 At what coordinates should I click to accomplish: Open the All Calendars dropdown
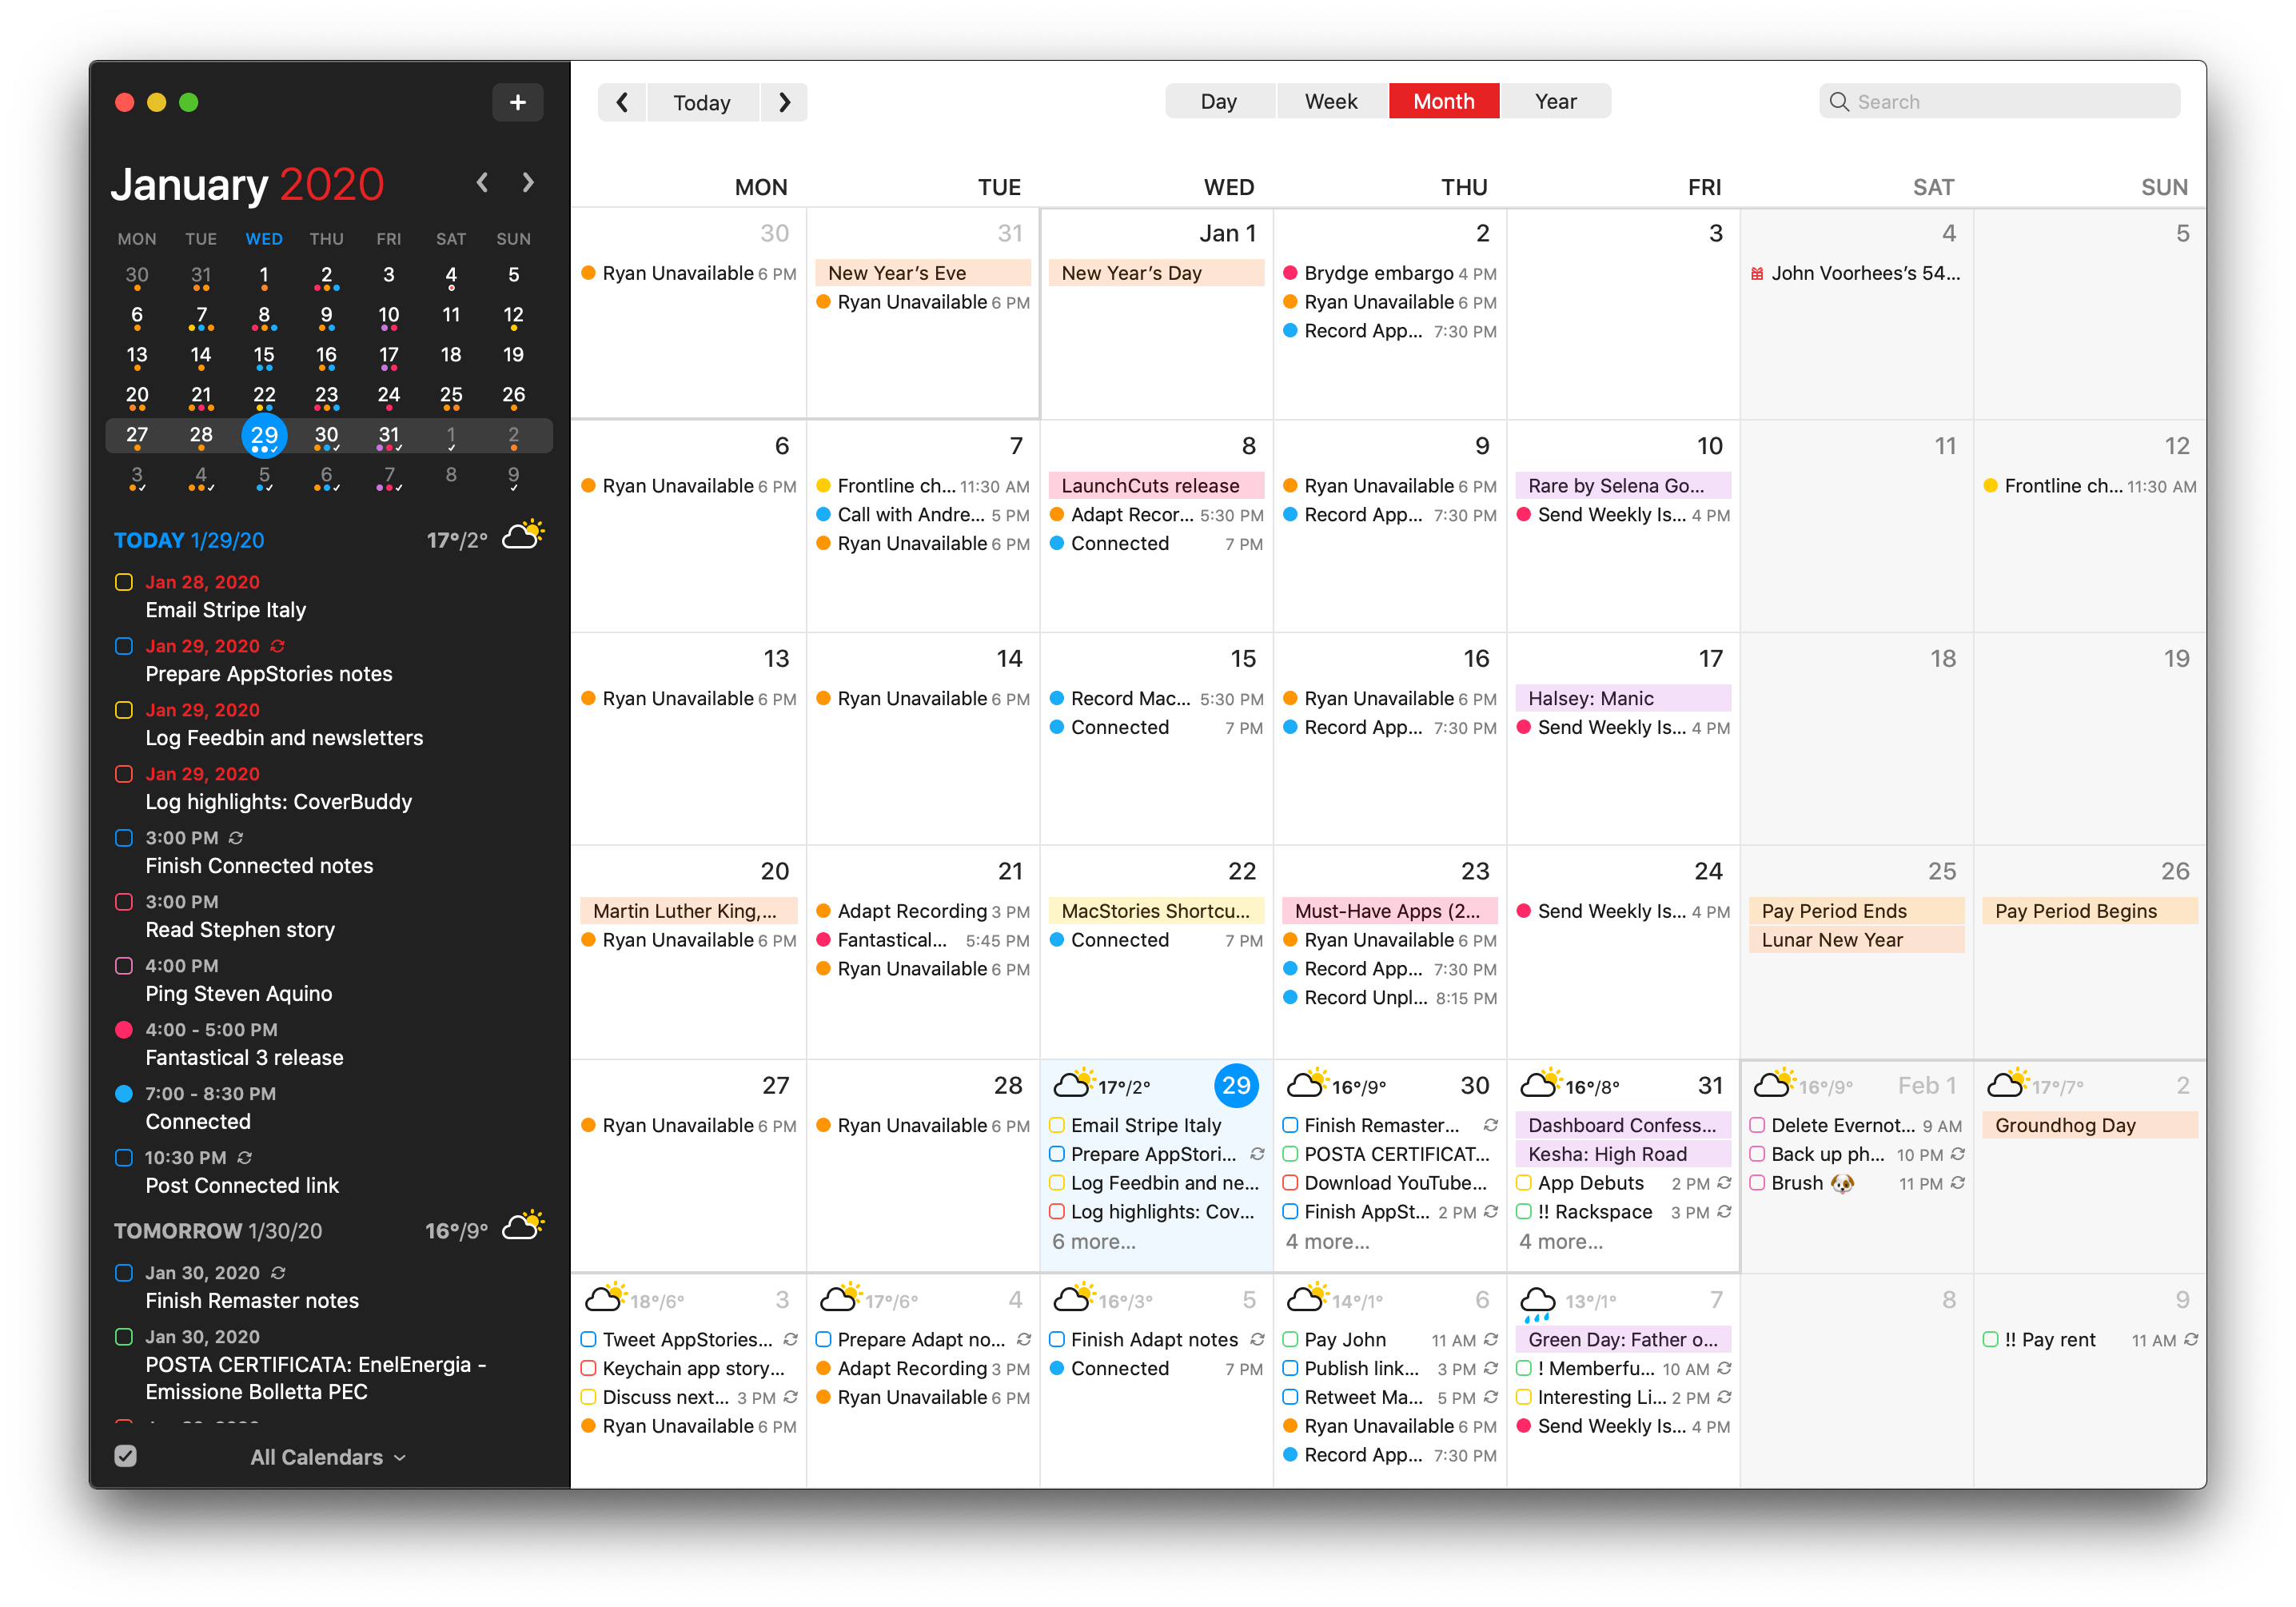(x=328, y=1457)
